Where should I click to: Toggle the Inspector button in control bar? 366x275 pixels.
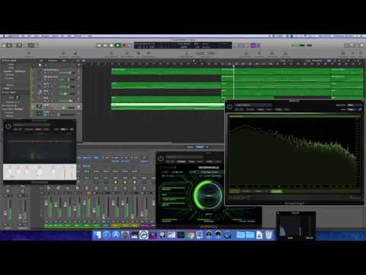(x=9, y=45)
